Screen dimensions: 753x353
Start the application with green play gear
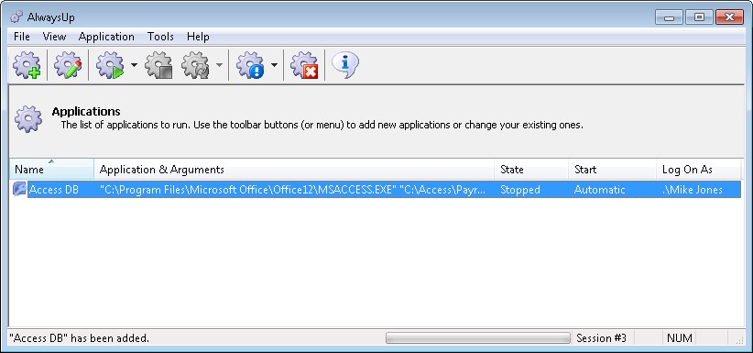pos(110,65)
